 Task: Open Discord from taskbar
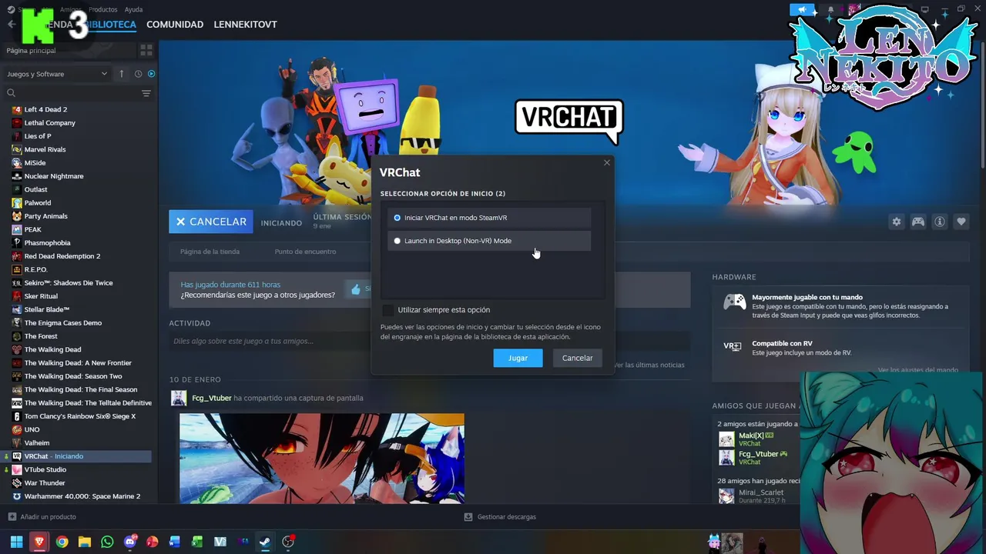click(129, 542)
